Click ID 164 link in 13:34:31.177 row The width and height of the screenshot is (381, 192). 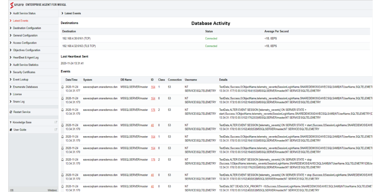coord(153,87)
